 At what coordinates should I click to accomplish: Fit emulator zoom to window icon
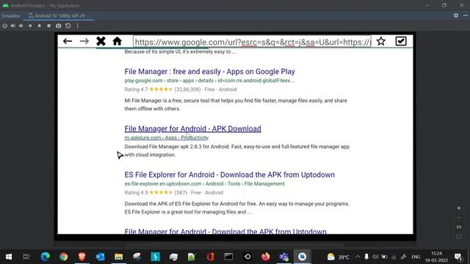coord(459,237)
